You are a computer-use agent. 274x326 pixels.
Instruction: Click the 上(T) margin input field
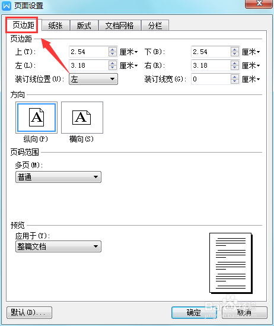89,52
